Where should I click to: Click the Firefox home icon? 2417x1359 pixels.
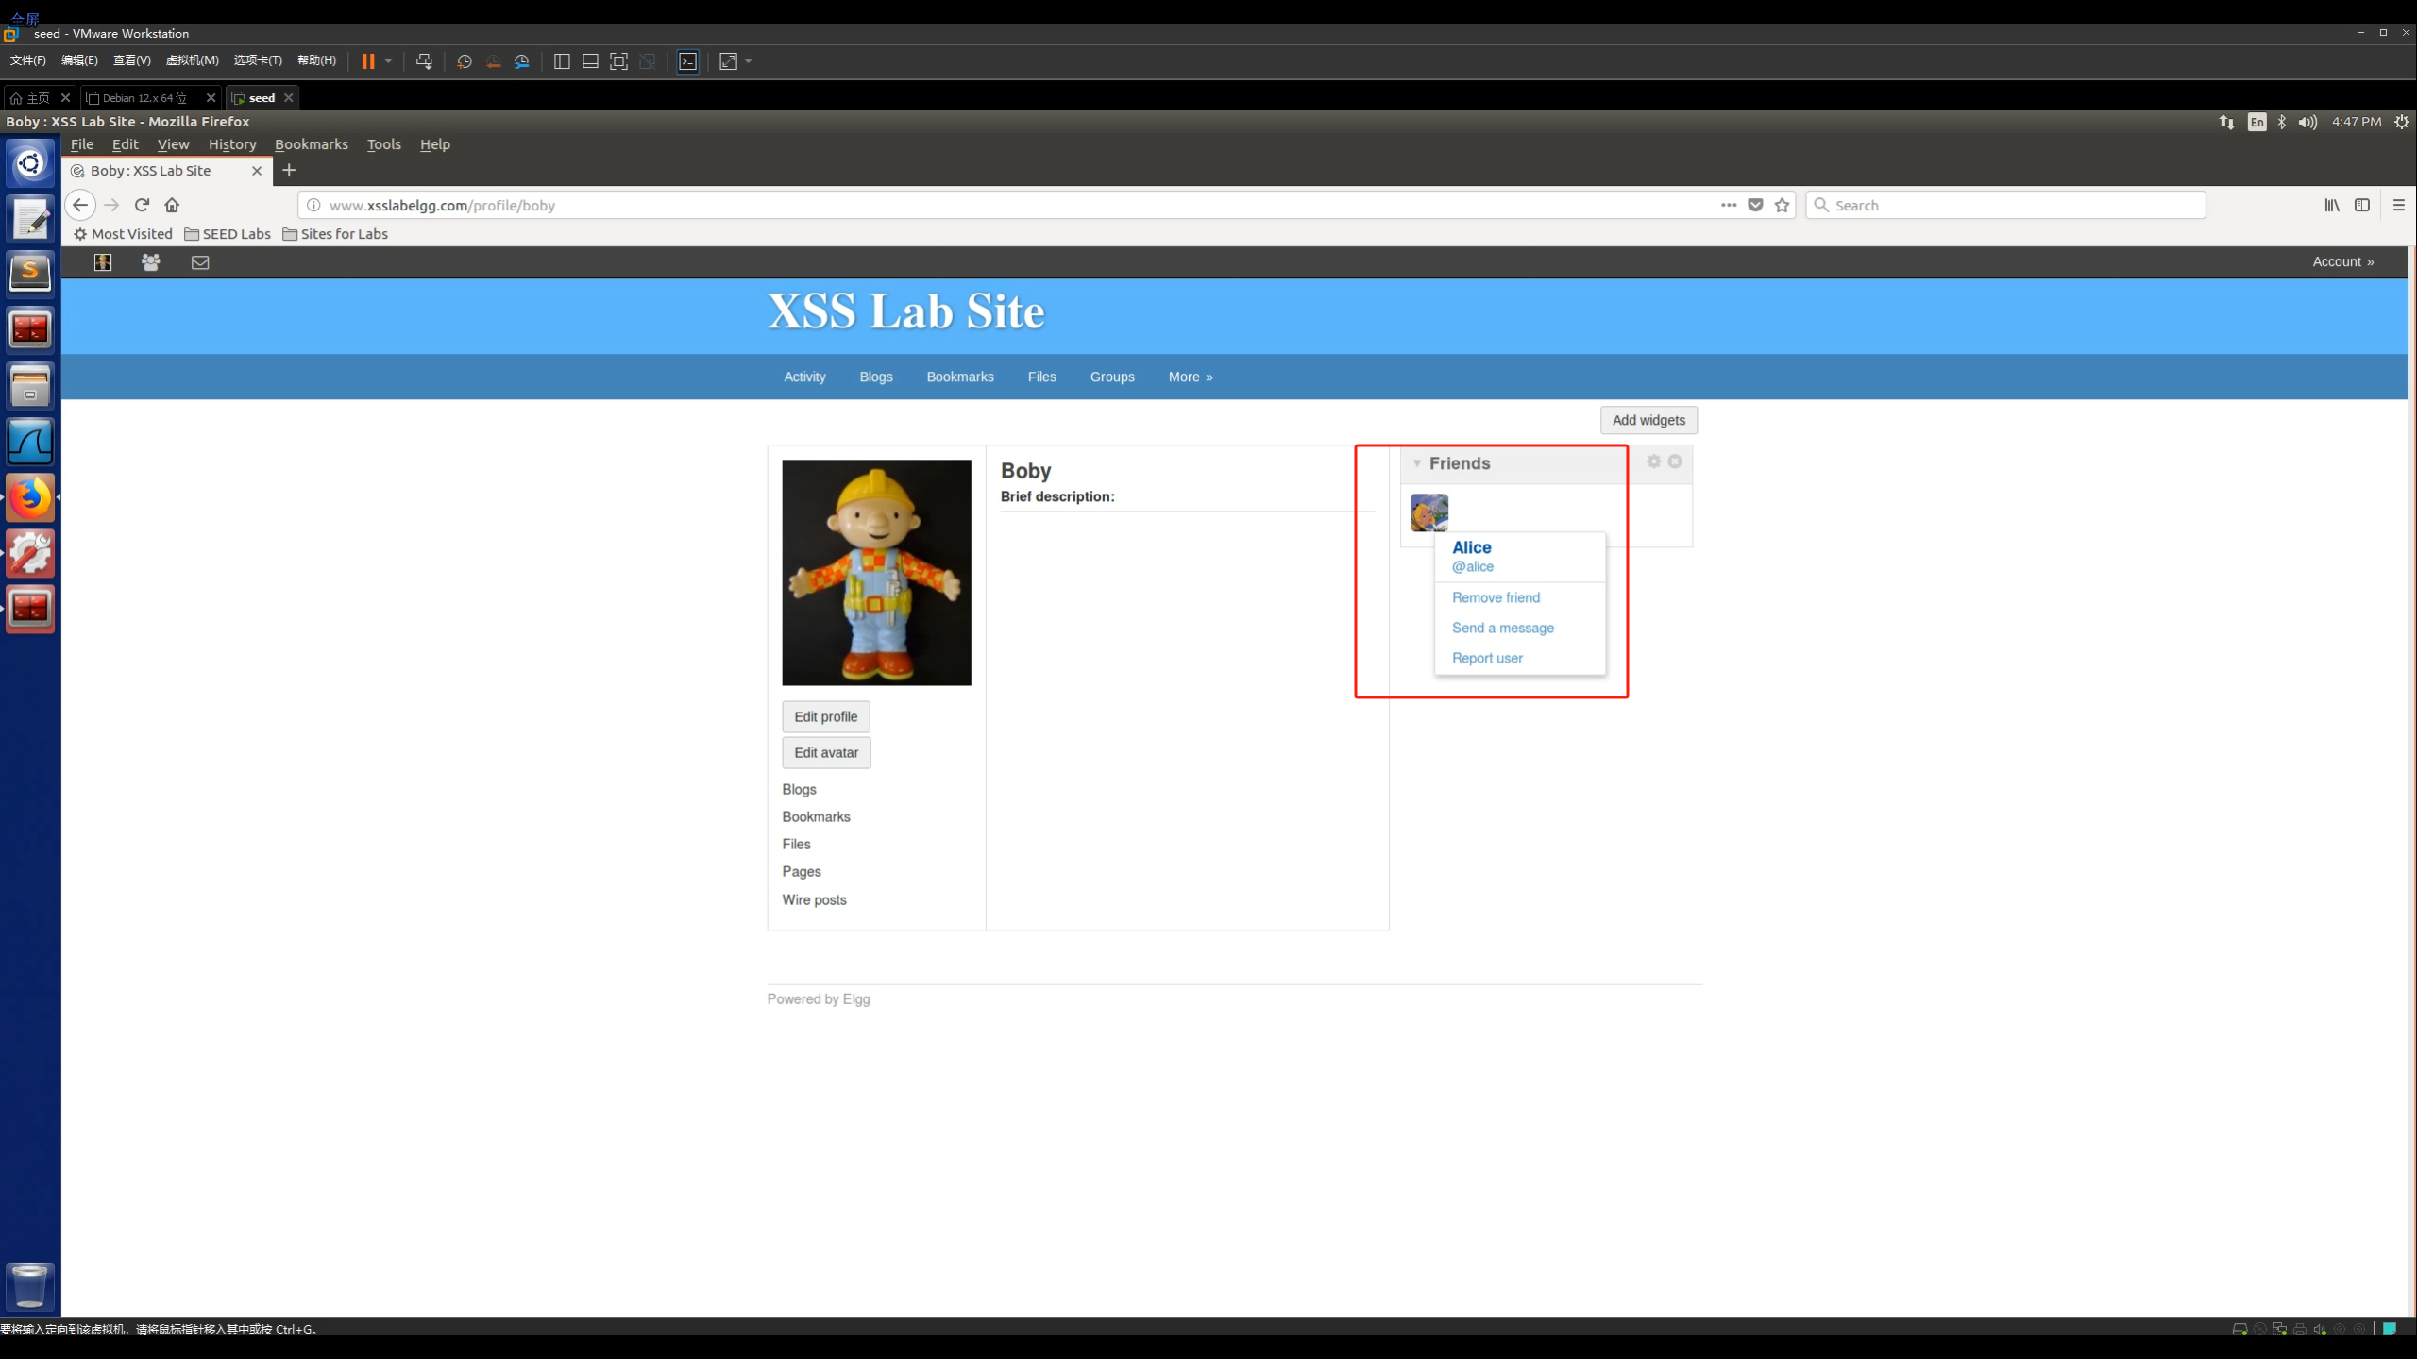coord(172,205)
